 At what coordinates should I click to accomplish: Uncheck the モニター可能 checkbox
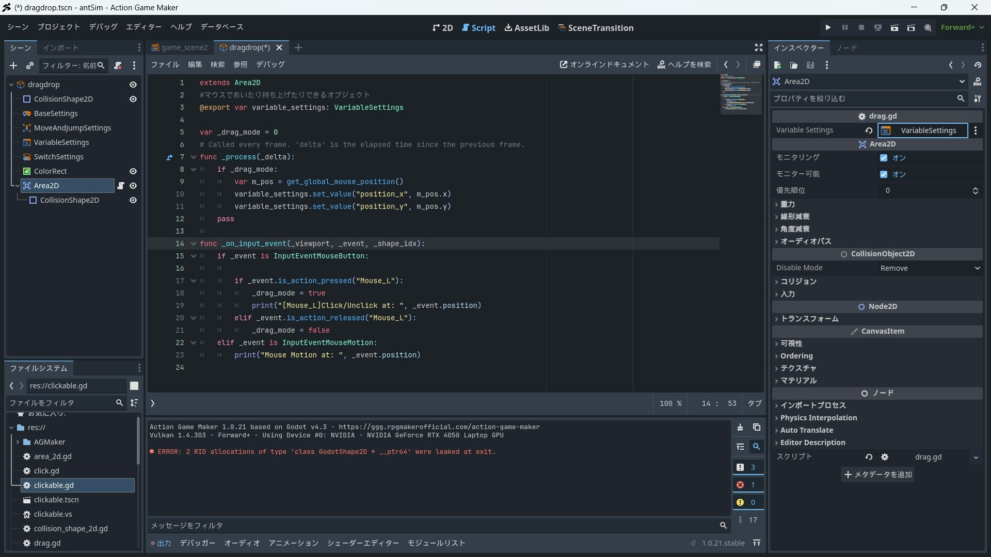pyautogui.click(x=884, y=174)
